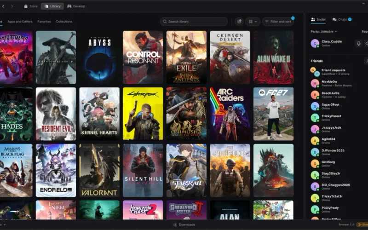Open the Cyberpunk game tile

pyautogui.click(x=143, y=114)
